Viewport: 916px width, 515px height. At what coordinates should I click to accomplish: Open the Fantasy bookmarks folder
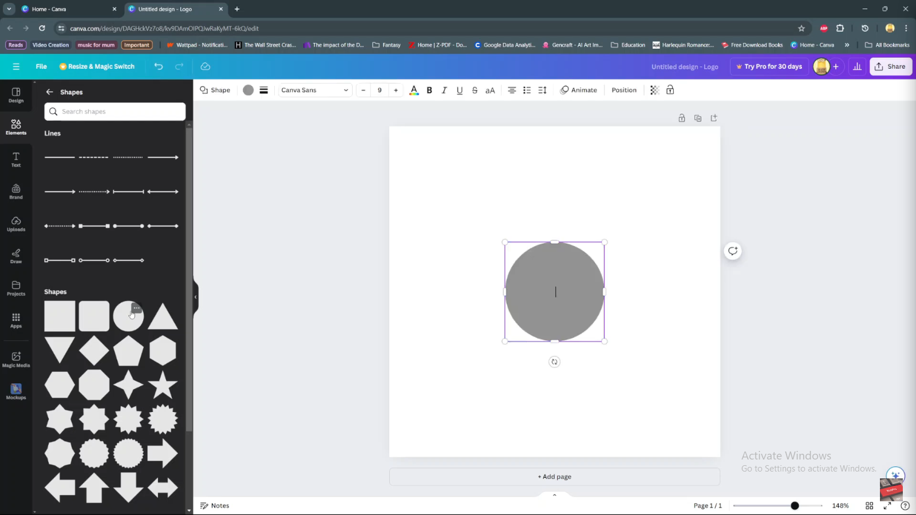coord(386,45)
